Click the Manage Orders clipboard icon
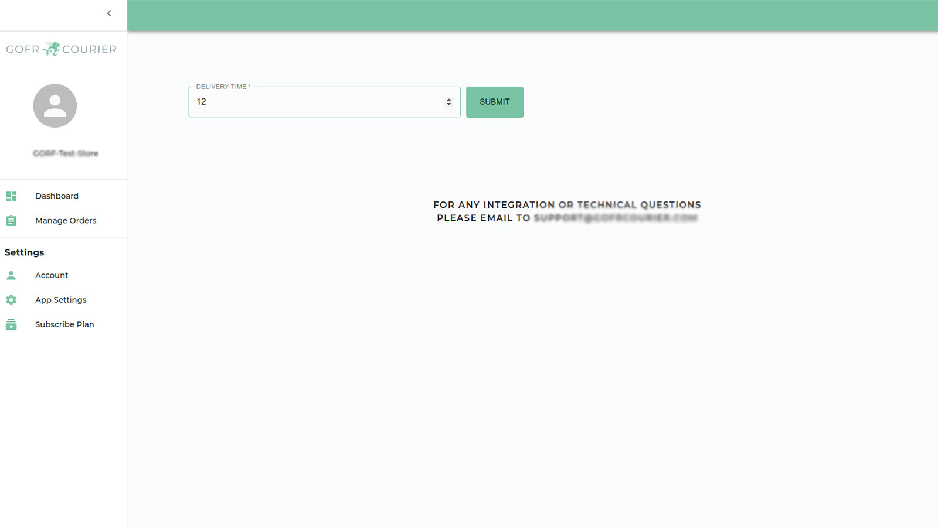Screen dimensions: 938x527 [11, 221]
